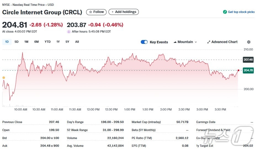257x149 pixels.
Task: Open chart settings gear icon
Action: click(x=249, y=42)
